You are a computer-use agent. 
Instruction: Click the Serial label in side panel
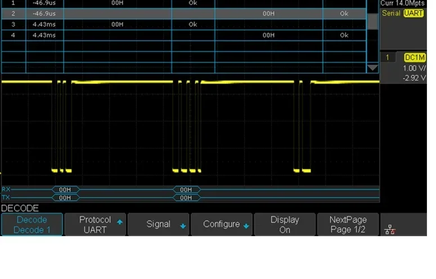coord(391,14)
